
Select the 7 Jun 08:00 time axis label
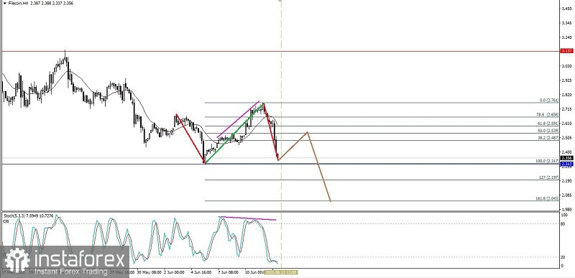[229, 272]
